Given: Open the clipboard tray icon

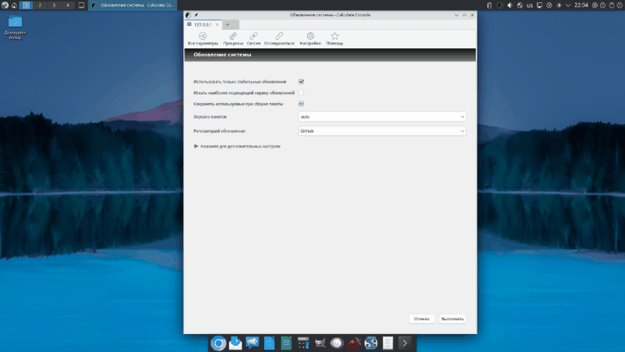Looking at the screenshot, I should 490,5.
